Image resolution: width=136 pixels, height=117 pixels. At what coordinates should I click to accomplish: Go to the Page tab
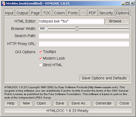coord(35,13)
